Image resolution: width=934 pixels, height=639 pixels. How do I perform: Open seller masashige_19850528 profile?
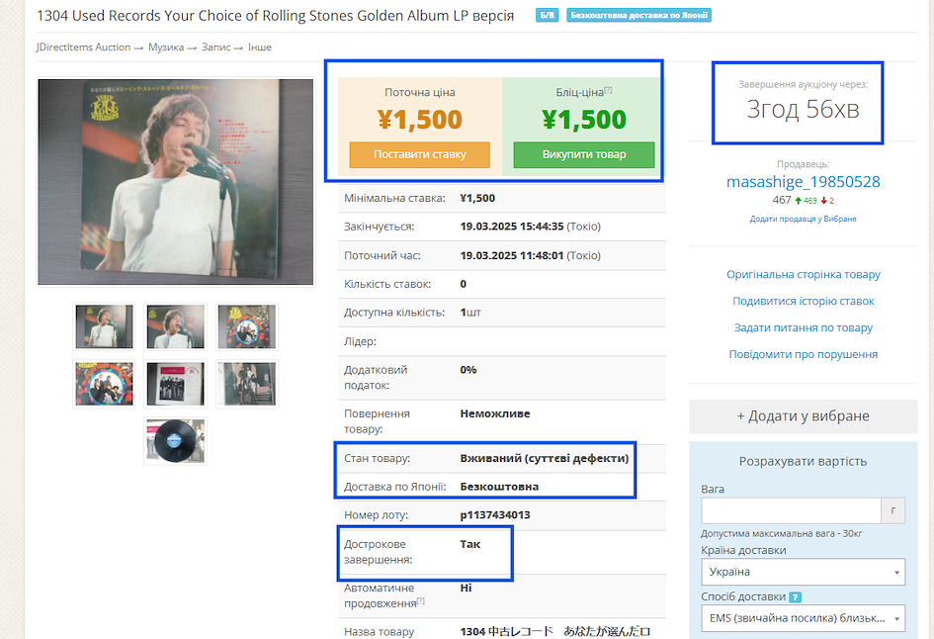803,182
